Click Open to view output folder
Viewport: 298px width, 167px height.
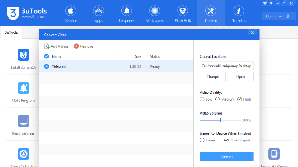240,77
